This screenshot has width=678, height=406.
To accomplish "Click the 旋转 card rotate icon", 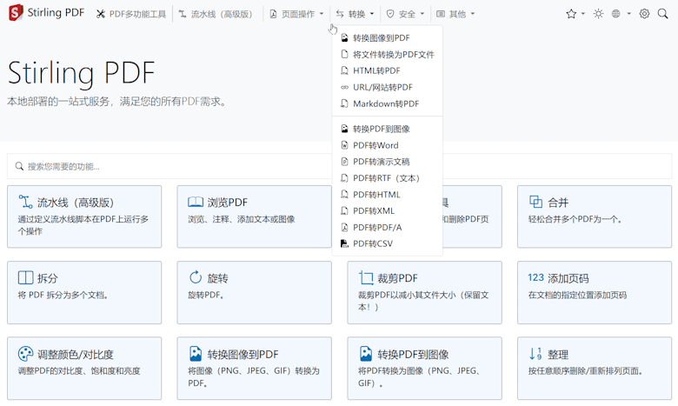I will [x=196, y=277].
